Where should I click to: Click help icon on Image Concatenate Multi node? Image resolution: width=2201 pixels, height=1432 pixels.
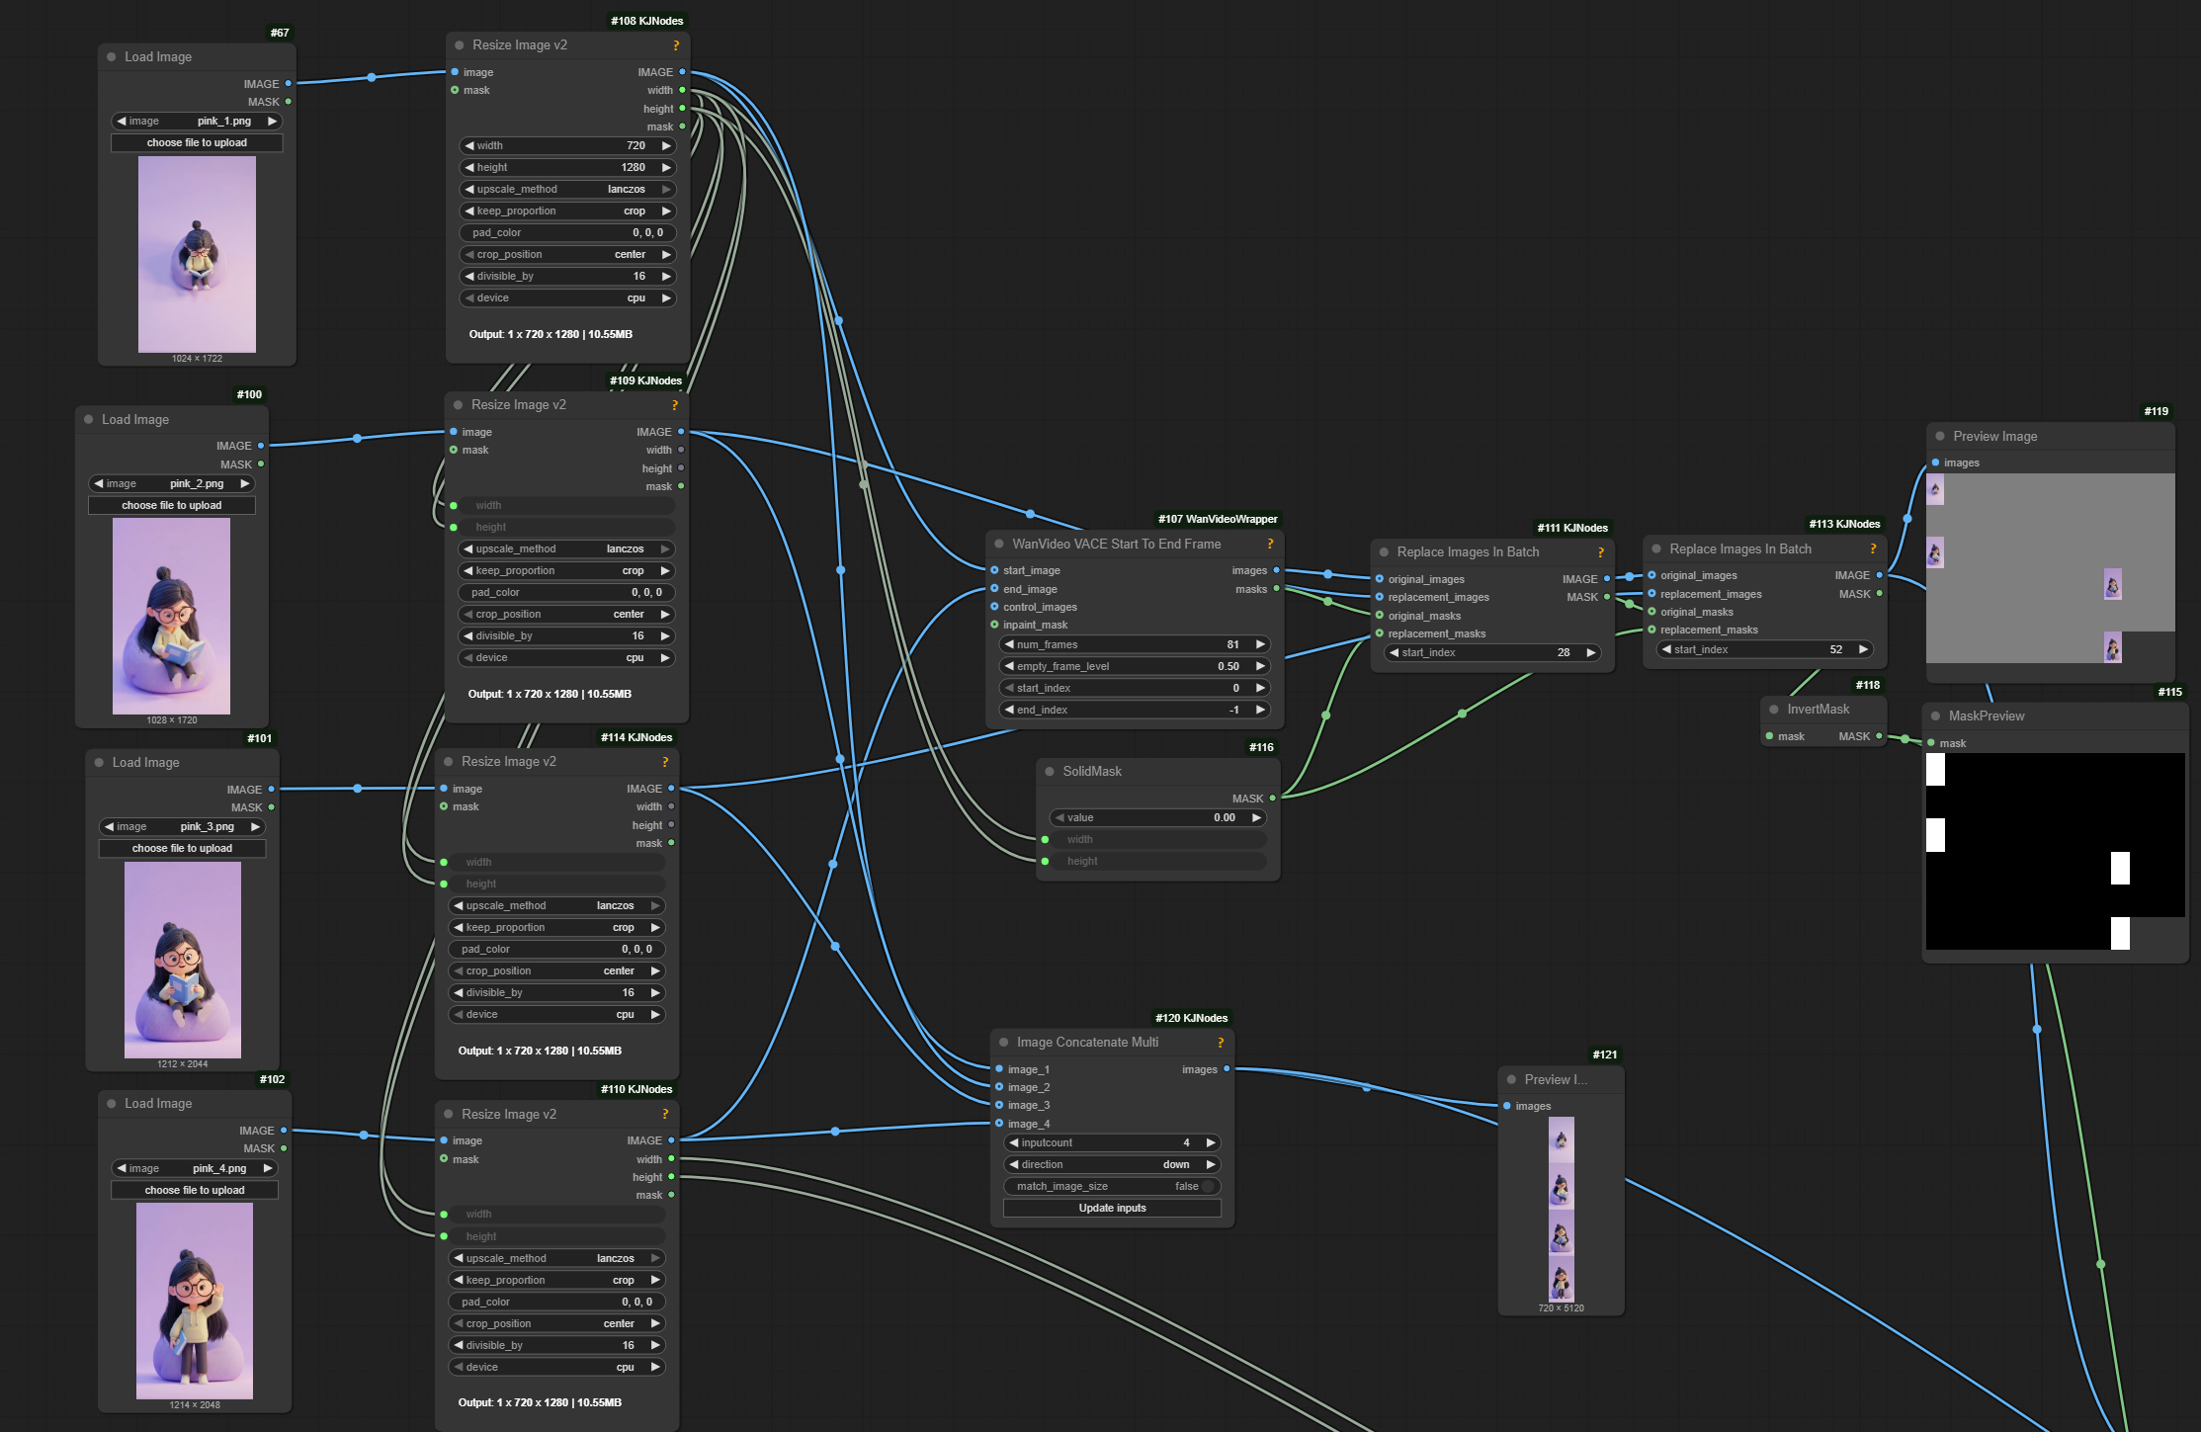tap(1221, 1043)
